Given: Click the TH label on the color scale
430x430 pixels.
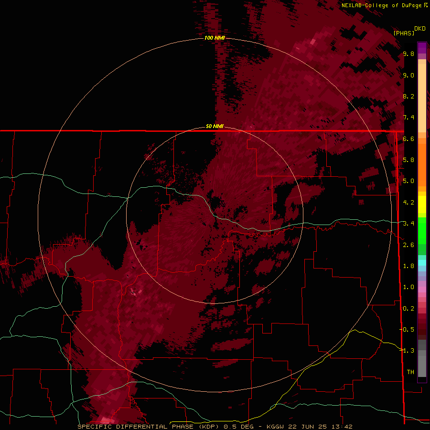Looking at the screenshot, I should coord(410,372).
